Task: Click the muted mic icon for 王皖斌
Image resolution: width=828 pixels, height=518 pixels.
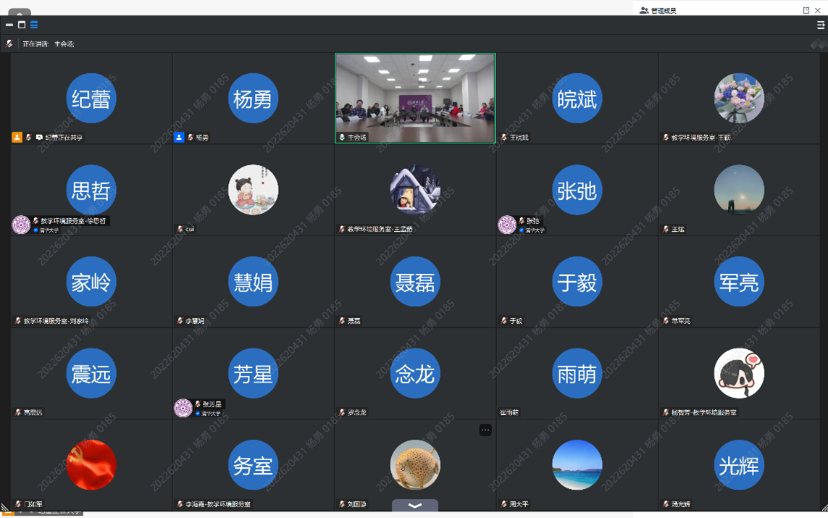Action: tap(504, 137)
